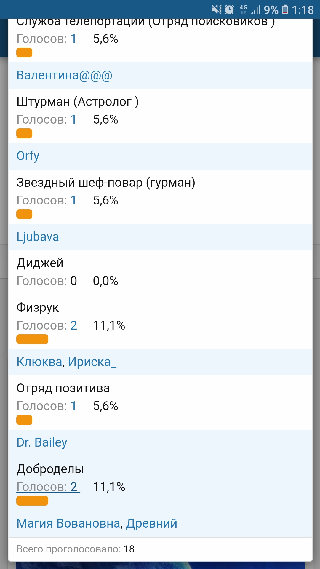Open the Ljubava voter profile

click(38, 237)
